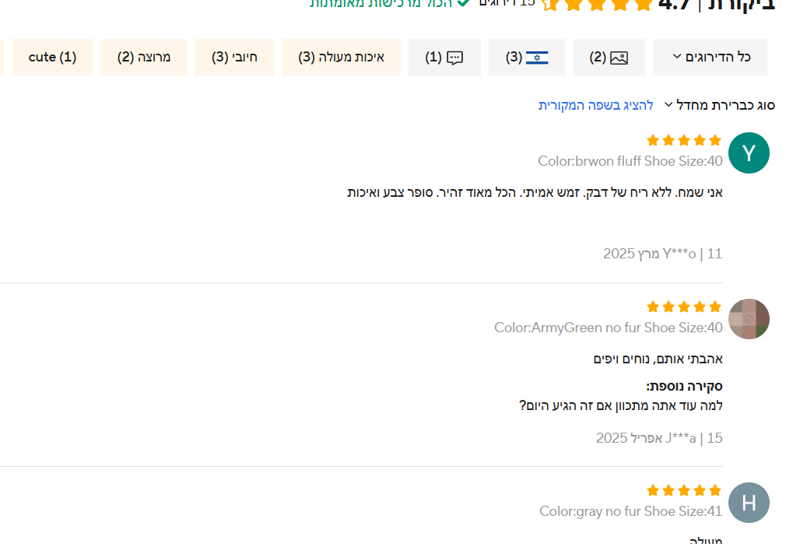Click star rating on gray no fur review

point(684,490)
